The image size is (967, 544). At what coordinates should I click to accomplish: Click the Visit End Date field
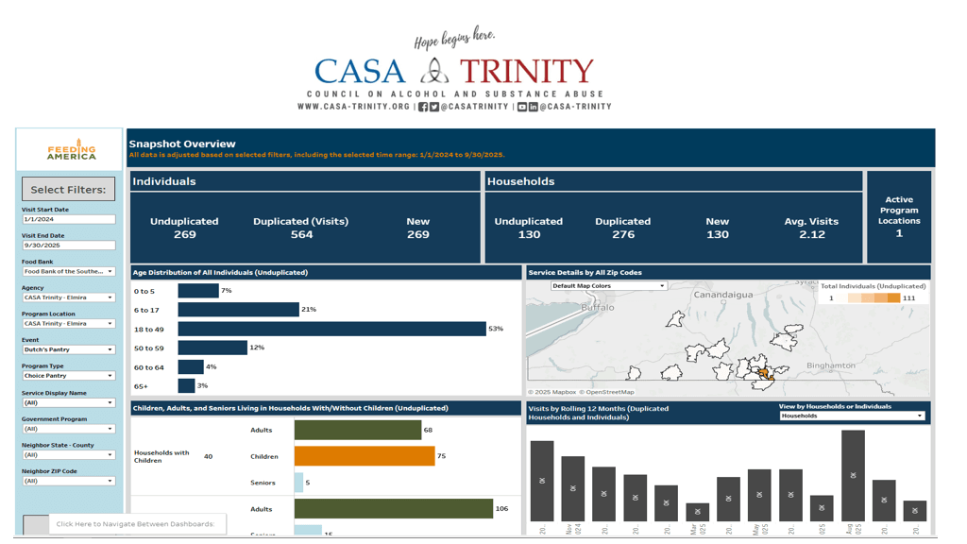69,246
